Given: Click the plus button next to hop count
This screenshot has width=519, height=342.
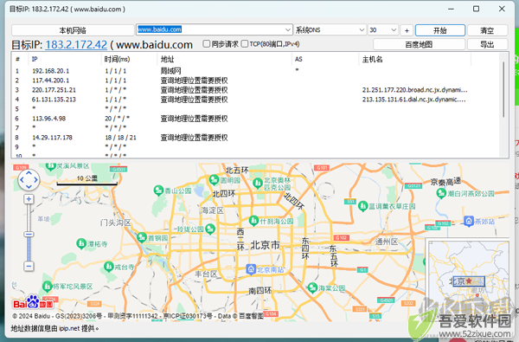Looking at the screenshot, I should tap(407, 30).
